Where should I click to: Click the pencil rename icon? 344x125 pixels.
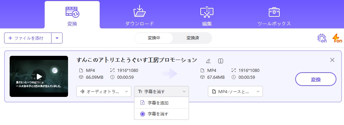coord(208,61)
